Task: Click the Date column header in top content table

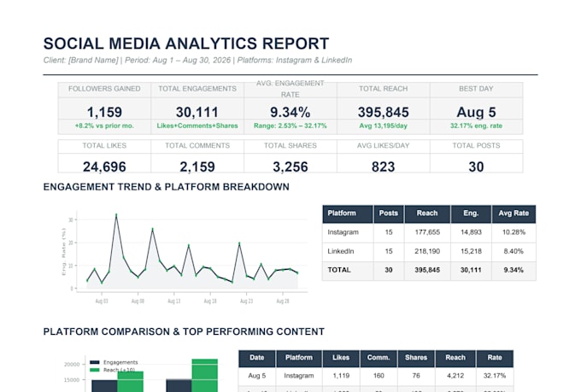Action: (257, 359)
